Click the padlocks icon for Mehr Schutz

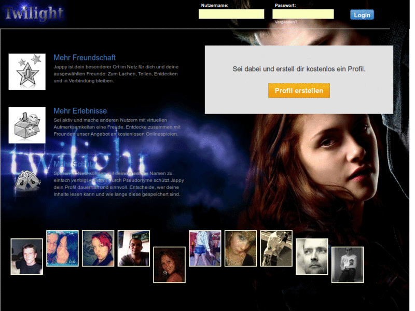click(27, 180)
